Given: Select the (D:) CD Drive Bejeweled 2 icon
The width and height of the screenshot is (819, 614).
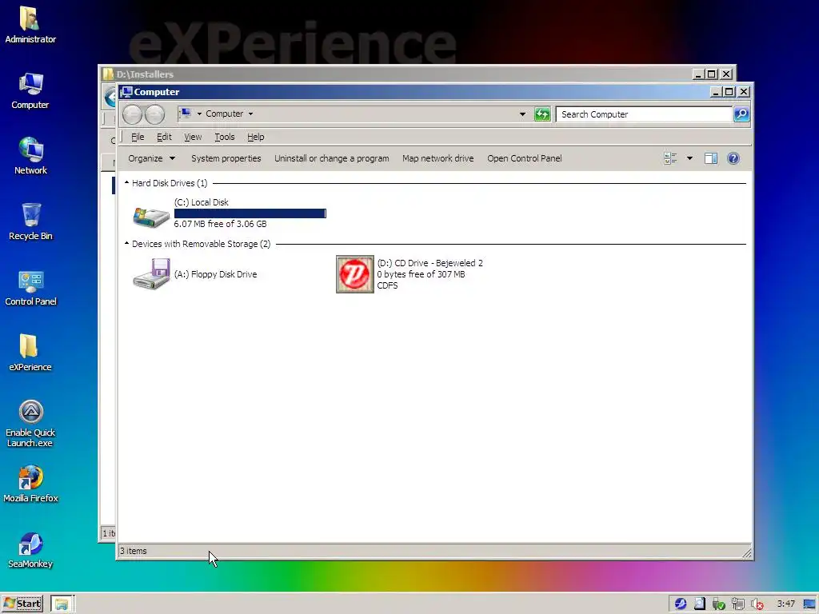Looking at the screenshot, I should point(354,274).
